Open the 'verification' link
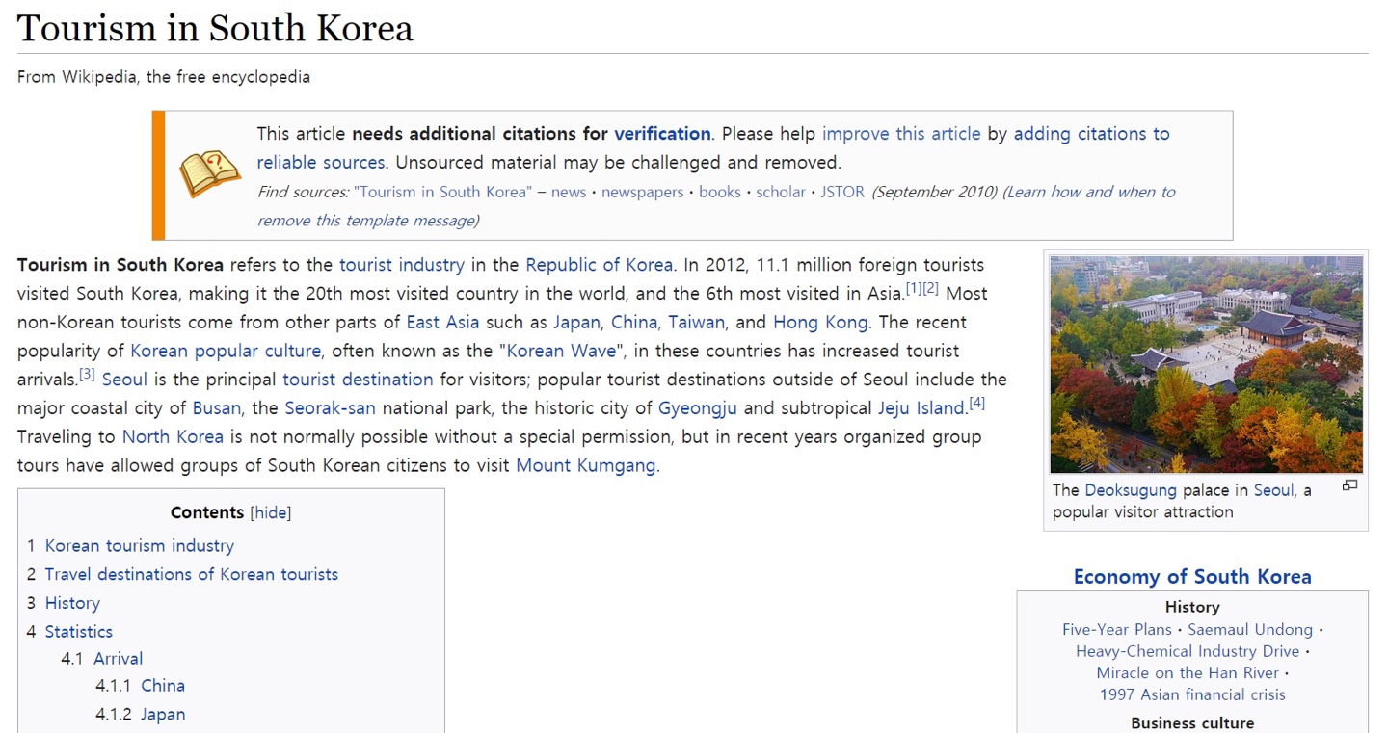Screen dimensions: 1388x733 point(662,134)
